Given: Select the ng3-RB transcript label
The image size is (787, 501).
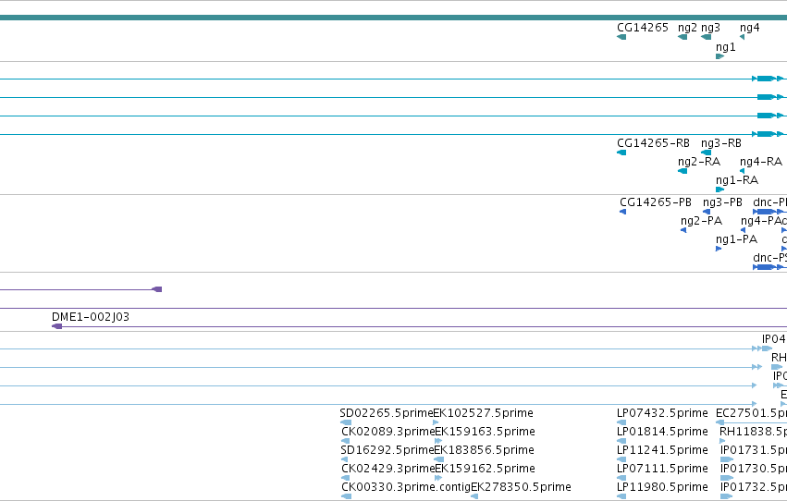Looking at the screenshot, I should pos(720,143).
